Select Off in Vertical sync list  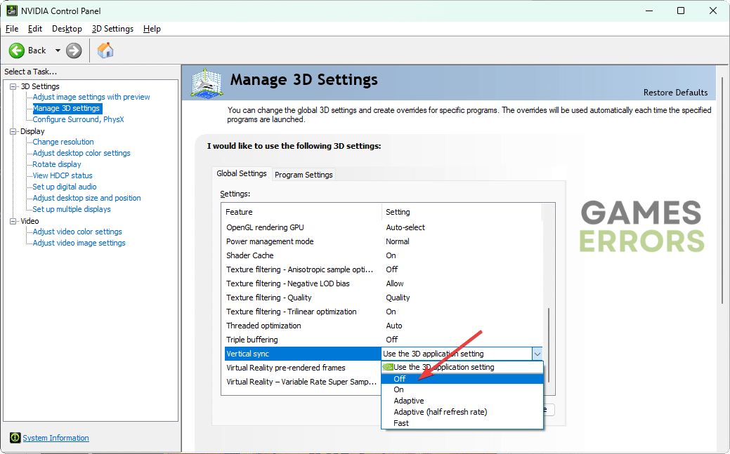(x=400, y=379)
